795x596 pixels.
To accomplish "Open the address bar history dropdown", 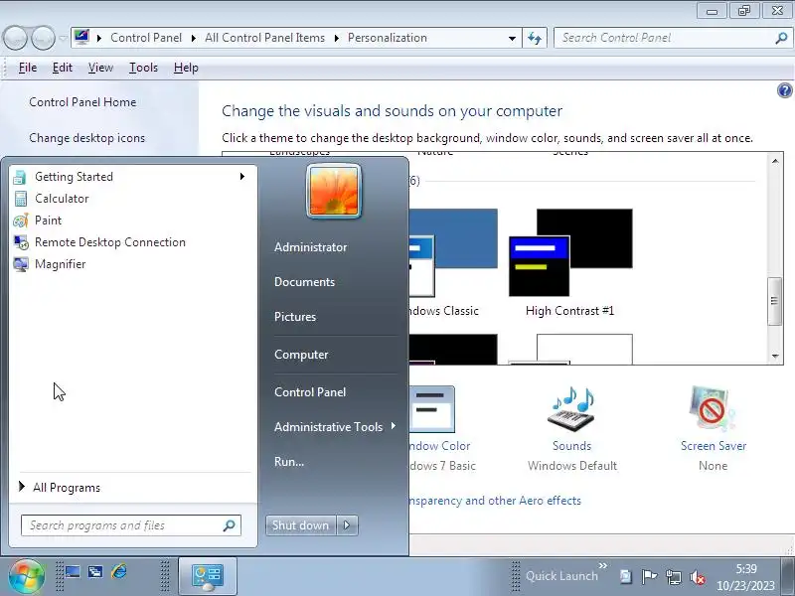I will click(x=512, y=39).
